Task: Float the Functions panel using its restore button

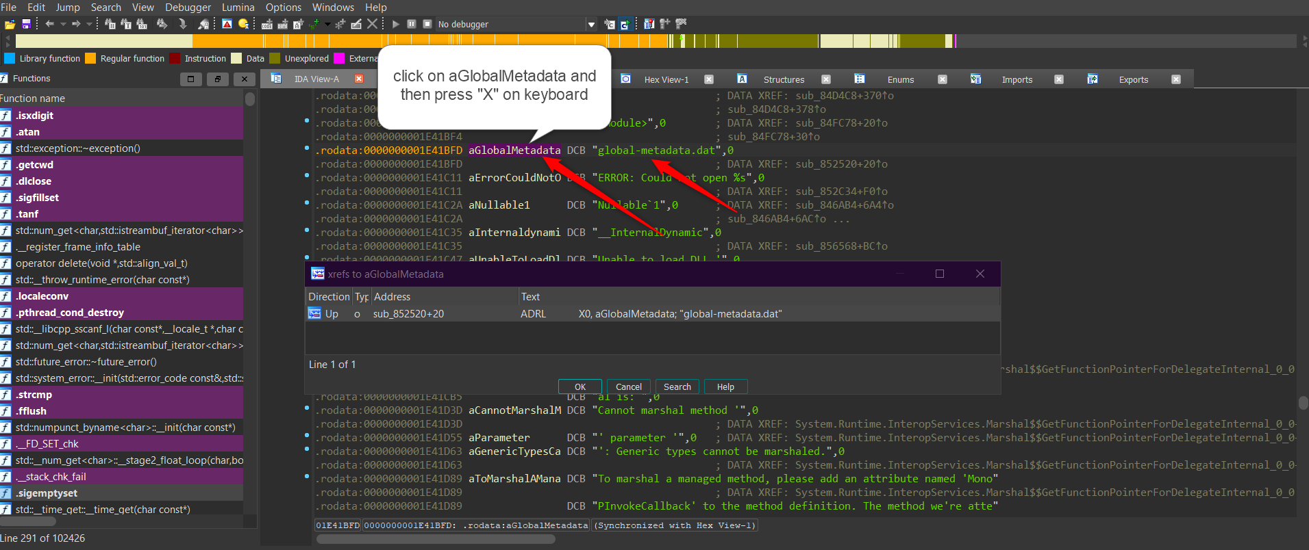Action: [217, 79]
